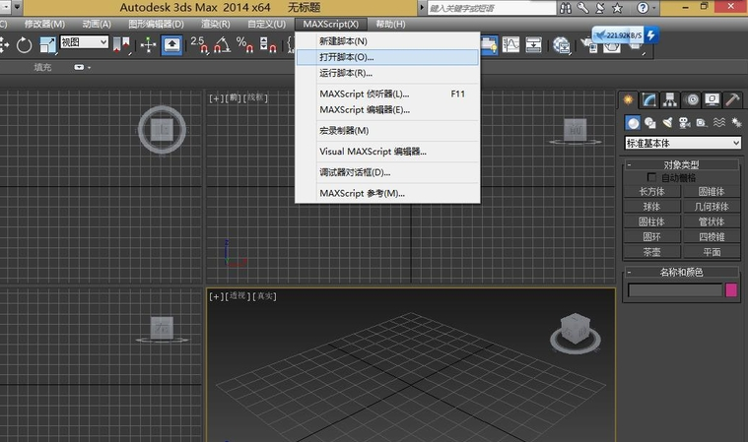Click the 茶壶 button
748x442 pixels.
point(652,252)
